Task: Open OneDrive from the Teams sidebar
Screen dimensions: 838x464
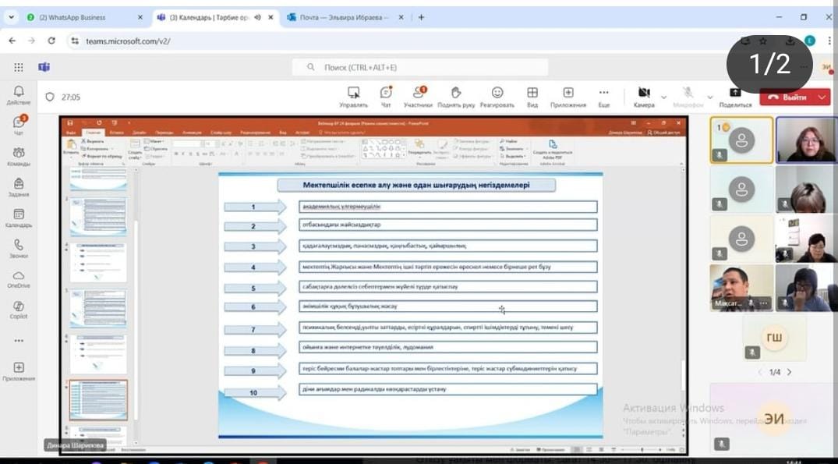Action: tap(19, 279)
